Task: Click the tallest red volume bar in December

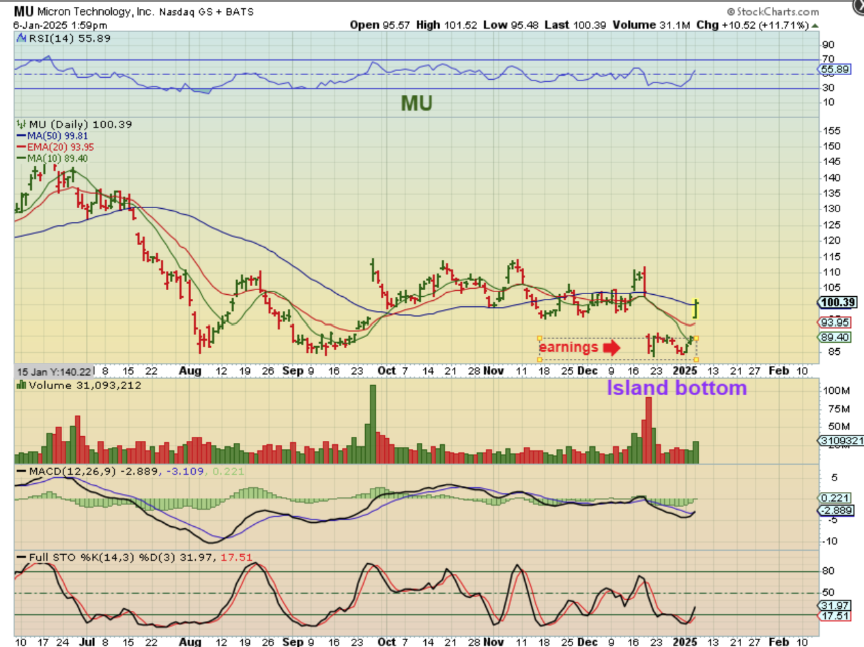Action: tap(649, 430)
